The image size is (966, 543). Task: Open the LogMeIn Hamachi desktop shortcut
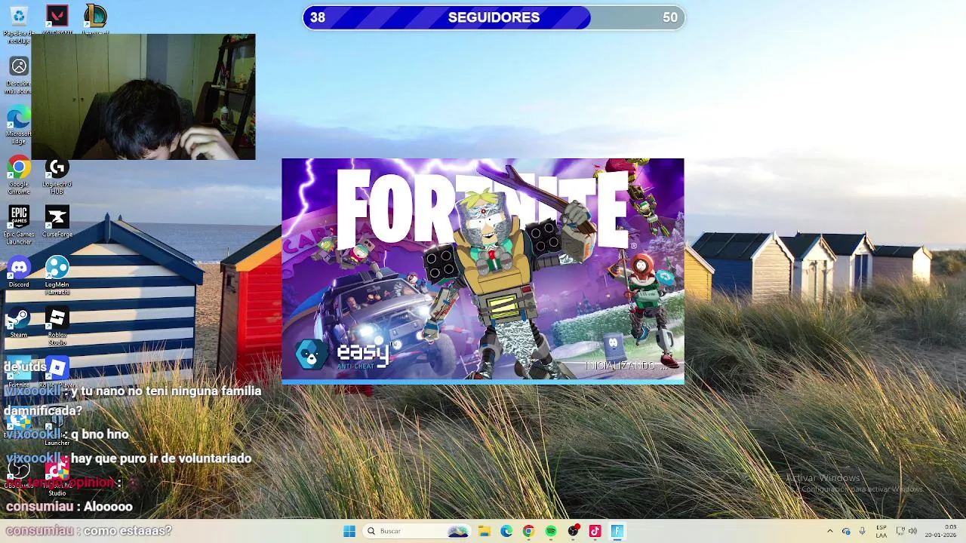[57, 276]
